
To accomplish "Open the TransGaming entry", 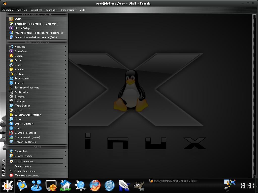I will (x=37, y=106).
